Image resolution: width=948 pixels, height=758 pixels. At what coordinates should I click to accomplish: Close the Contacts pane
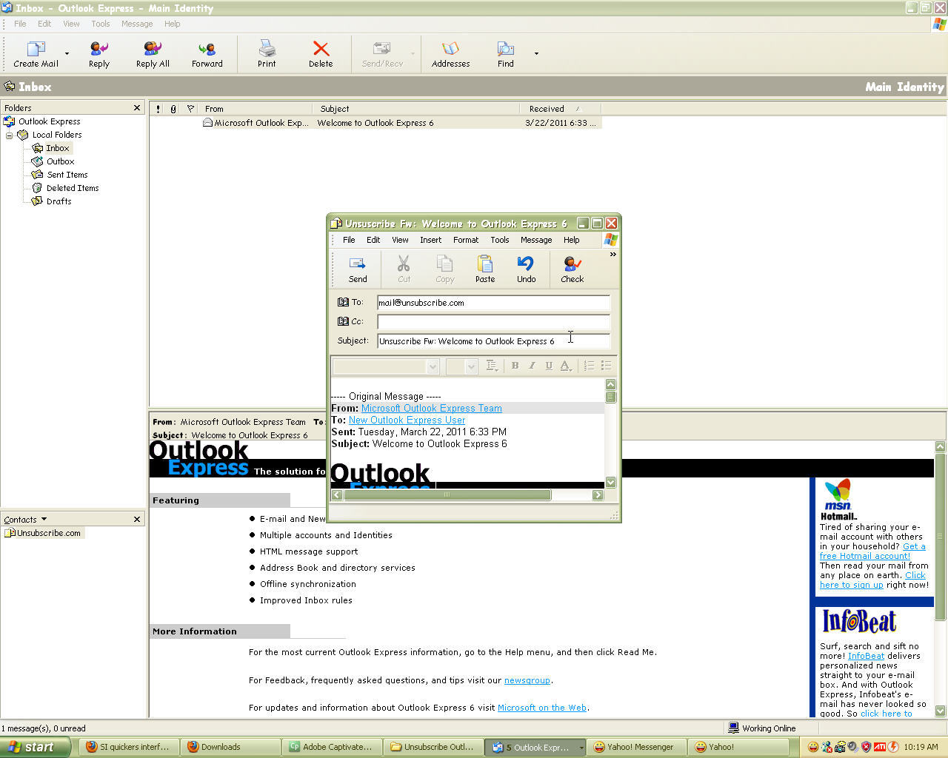[137, 520]
